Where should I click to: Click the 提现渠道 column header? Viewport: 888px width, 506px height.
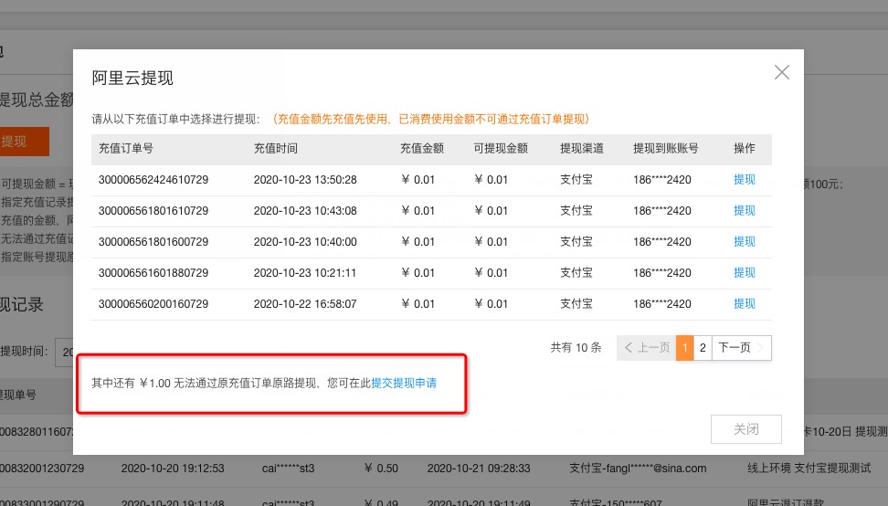point(582,148)
